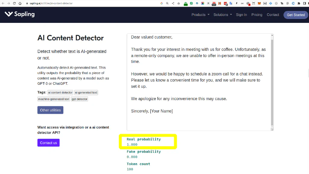Click the text area vertical scrollbar
The width and height of the screenshot is (309, 174).
tap(272, 82)
